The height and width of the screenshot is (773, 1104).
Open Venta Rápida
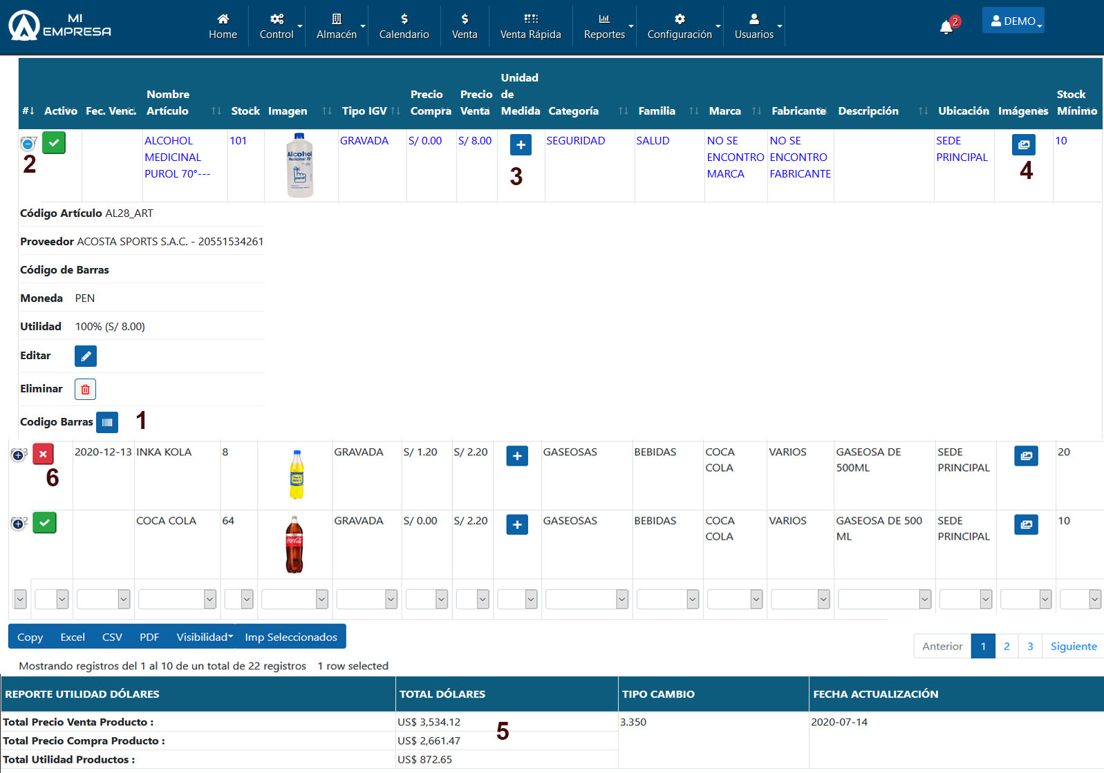coord(530,27)
